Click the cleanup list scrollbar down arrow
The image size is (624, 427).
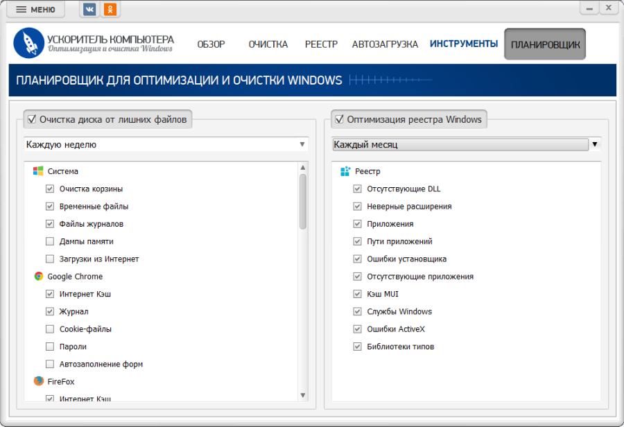point(303,395)
